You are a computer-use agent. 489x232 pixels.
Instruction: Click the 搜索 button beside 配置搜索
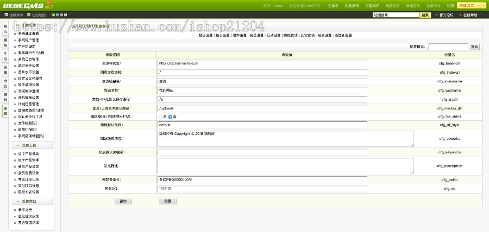coord(474,47)
